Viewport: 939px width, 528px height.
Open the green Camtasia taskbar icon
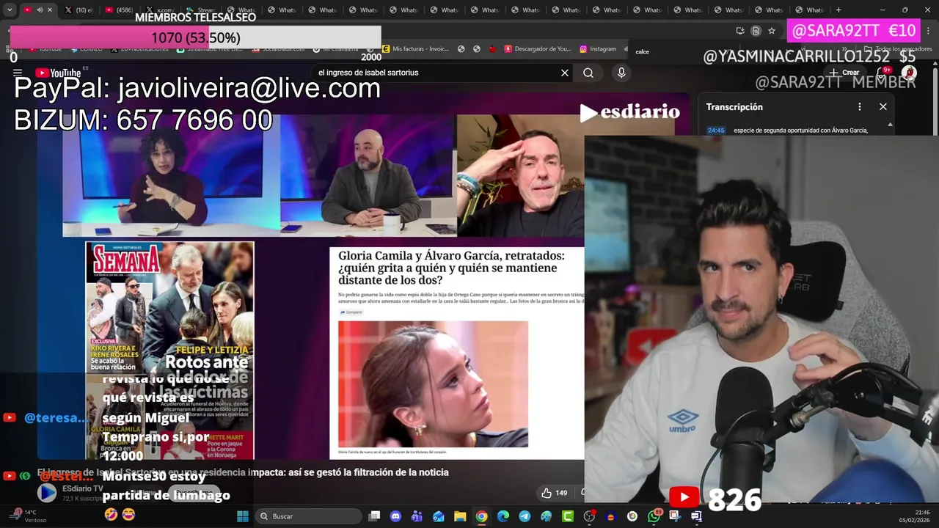(568, 516)
